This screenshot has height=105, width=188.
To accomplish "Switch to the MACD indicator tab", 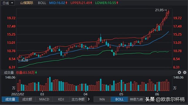I will pyautogui.click(x=44, y=99).
